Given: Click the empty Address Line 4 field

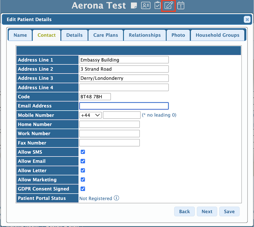Looking at the screenshot, I should 124,87.
